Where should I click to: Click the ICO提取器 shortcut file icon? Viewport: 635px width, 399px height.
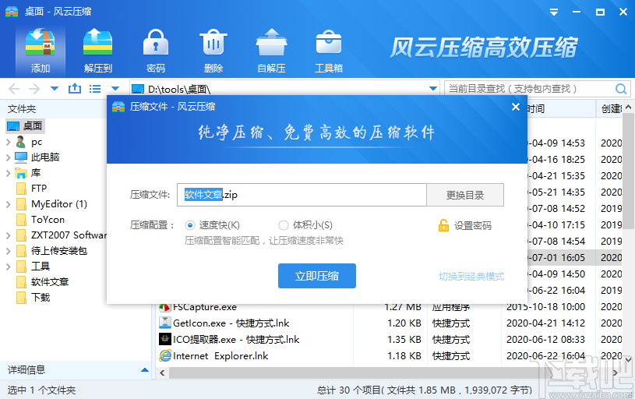(165, 339)
